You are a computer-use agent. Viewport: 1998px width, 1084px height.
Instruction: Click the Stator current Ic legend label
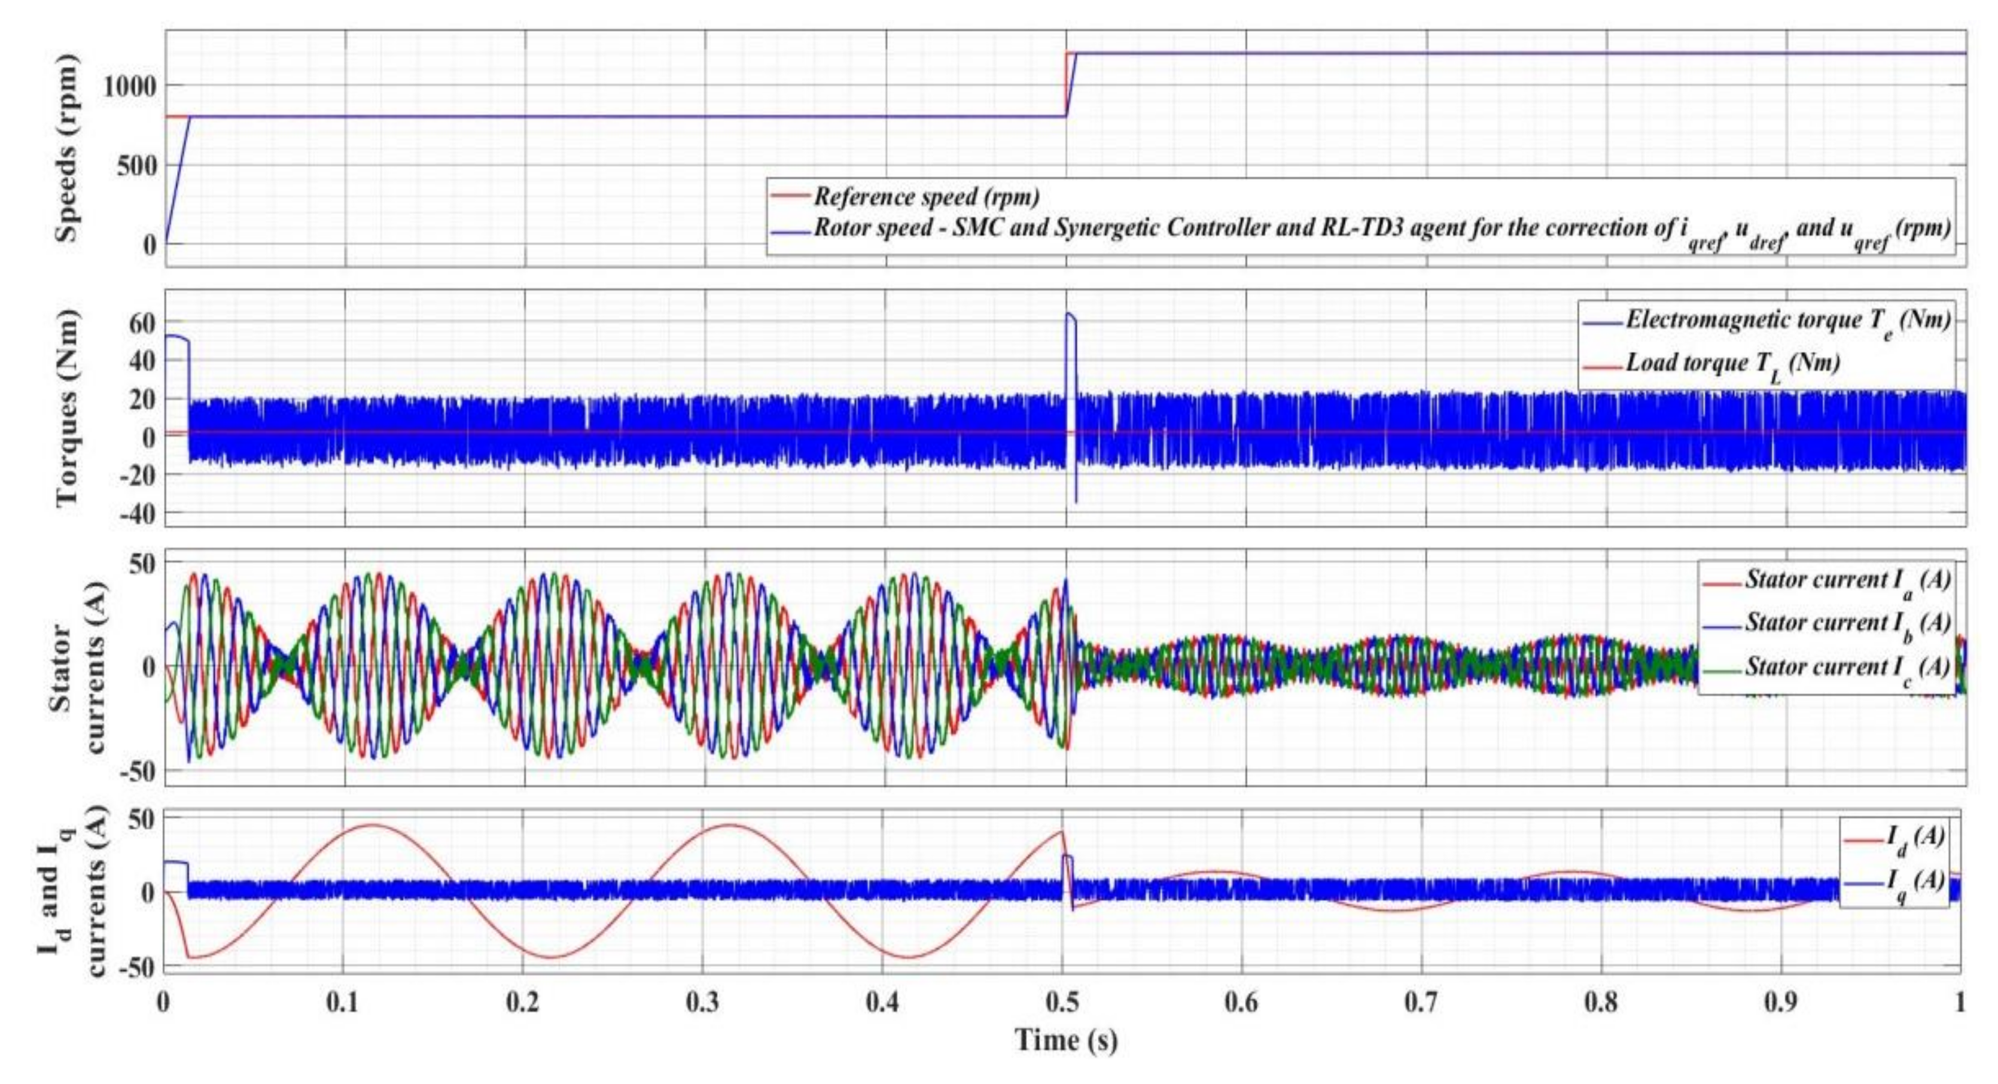coord(1847,668)
